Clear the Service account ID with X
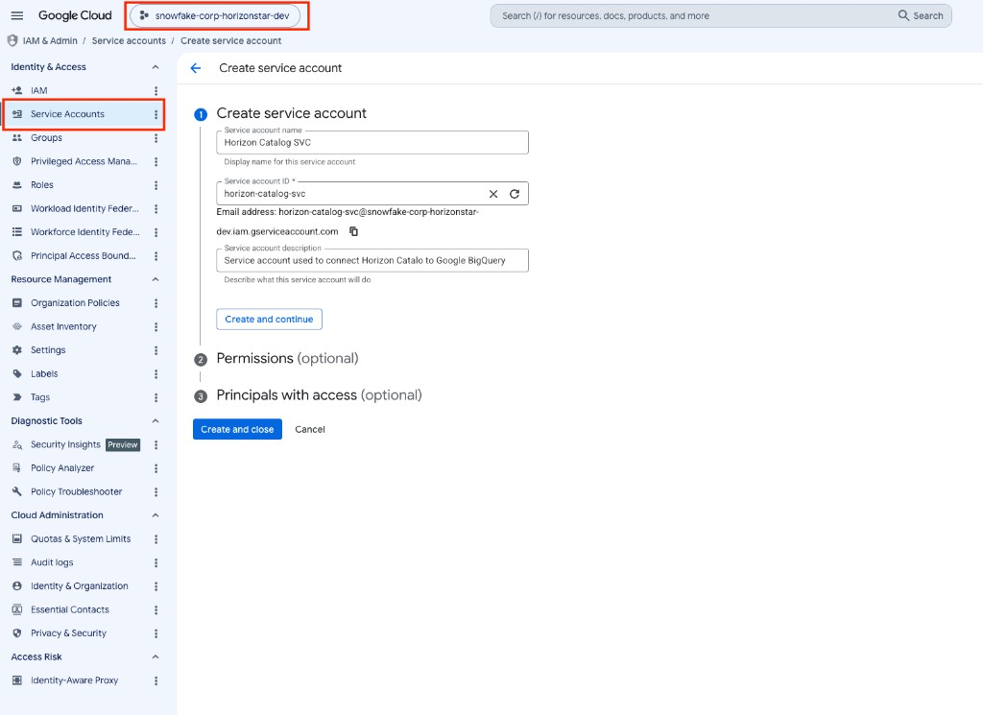This screenshot has width=983, height=715. [x=493, y=194]
